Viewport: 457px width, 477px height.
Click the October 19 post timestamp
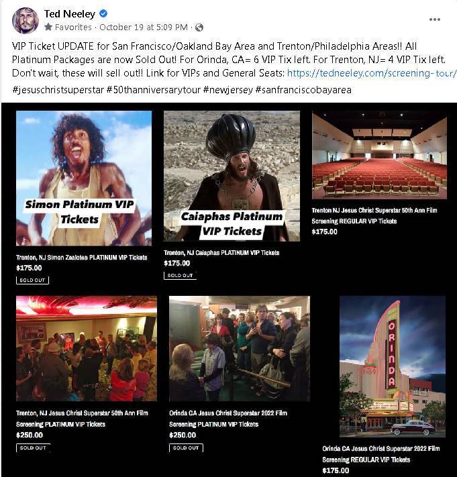tap(144, 28)
